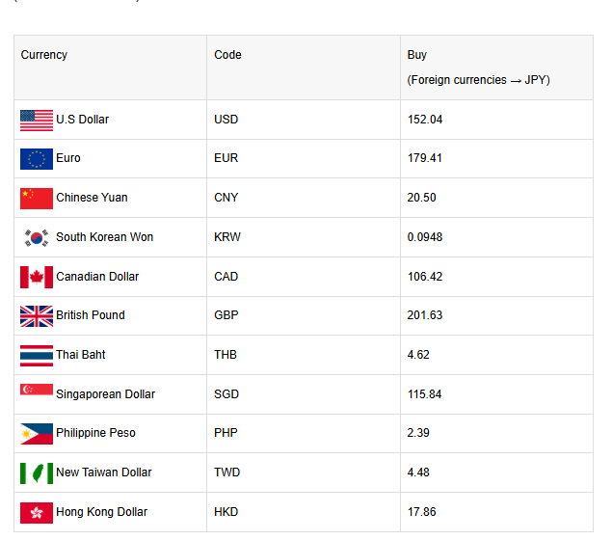Select the USD buy rate 152.04

[425, 120]
